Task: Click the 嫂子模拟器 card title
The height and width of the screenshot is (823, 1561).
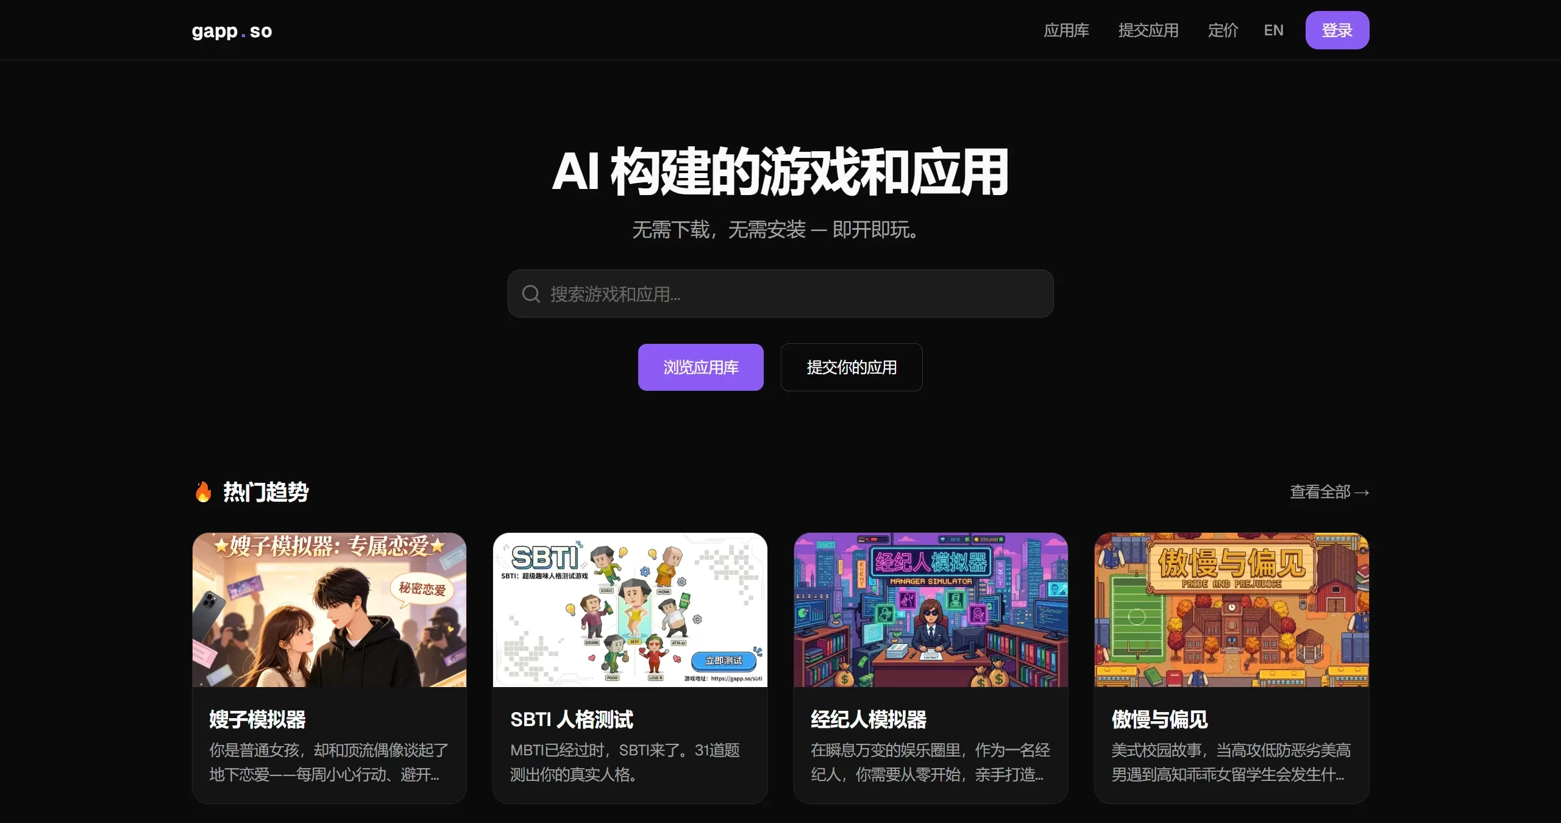Action: coord(257,719)
